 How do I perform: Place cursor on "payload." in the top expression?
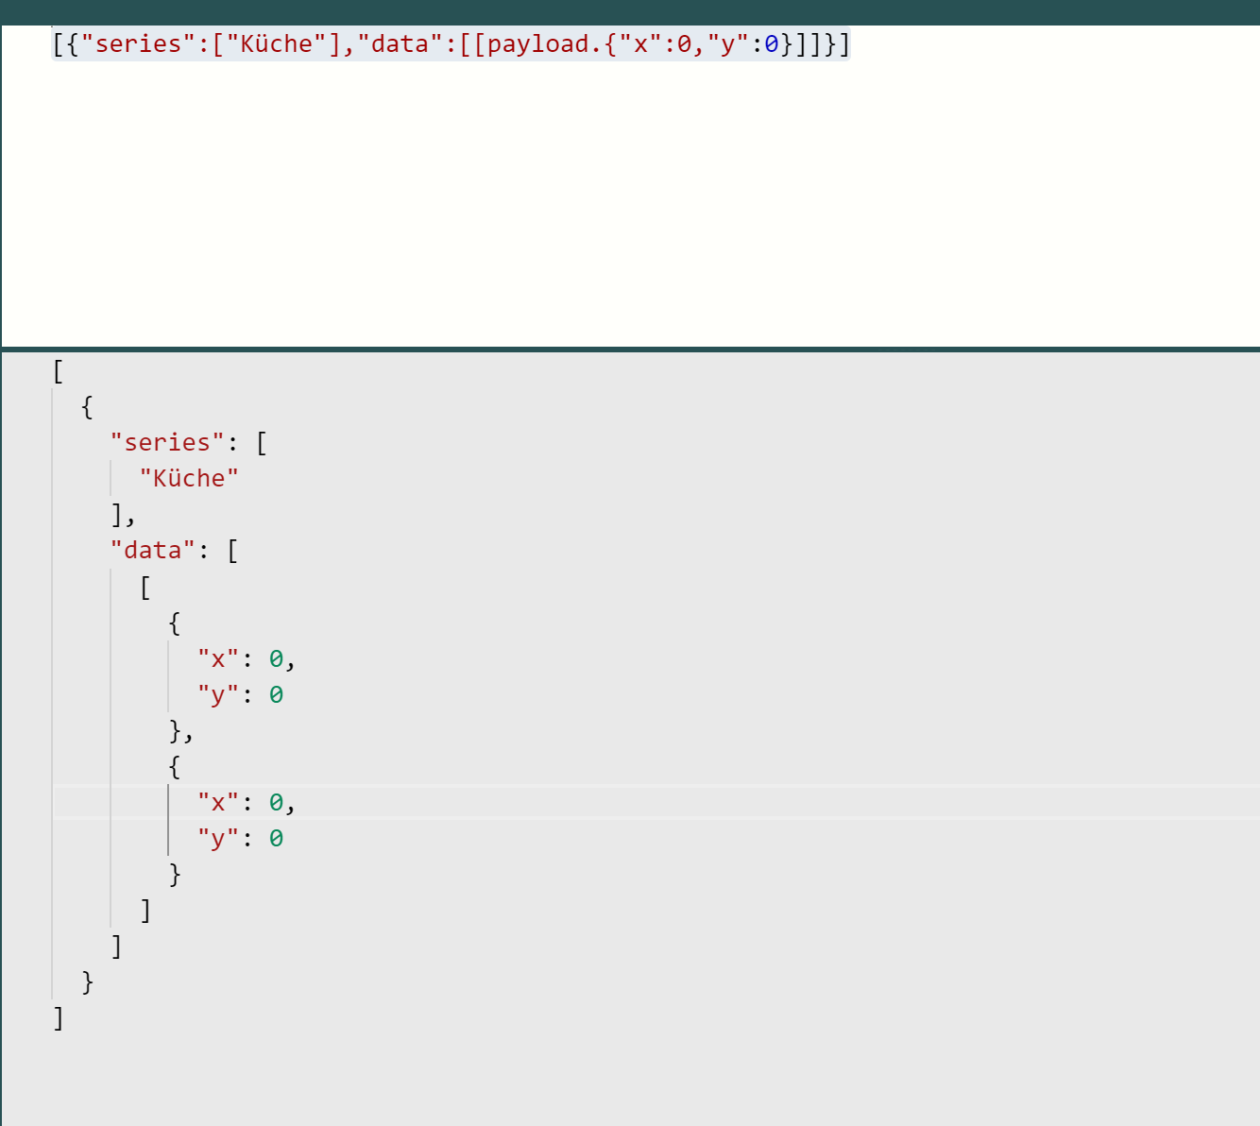point(545,43)
